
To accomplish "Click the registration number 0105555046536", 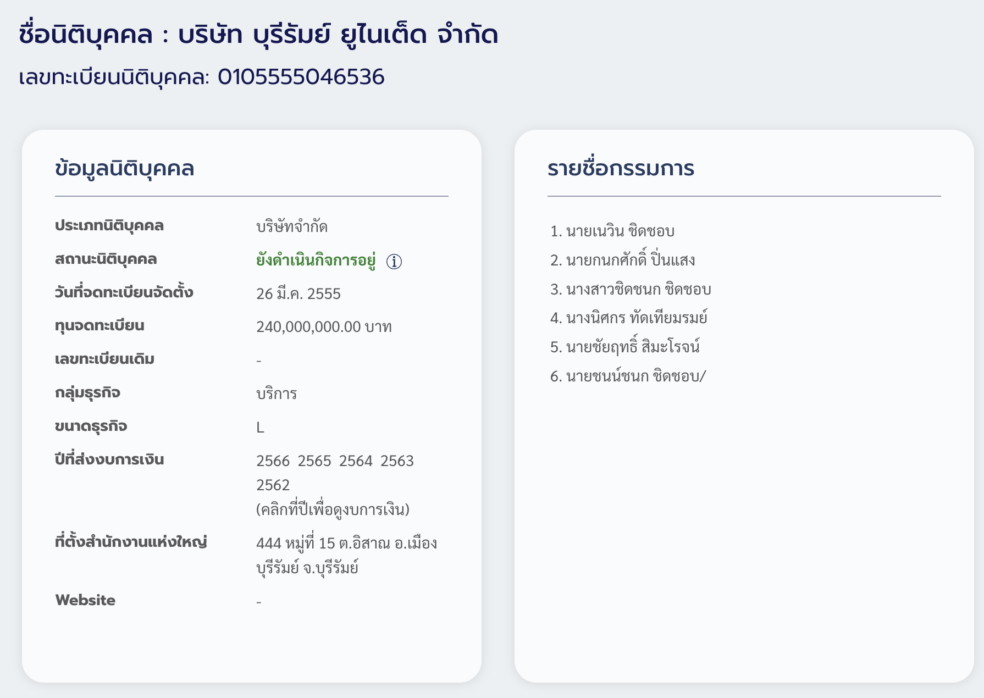I will [x=301, y=77].
